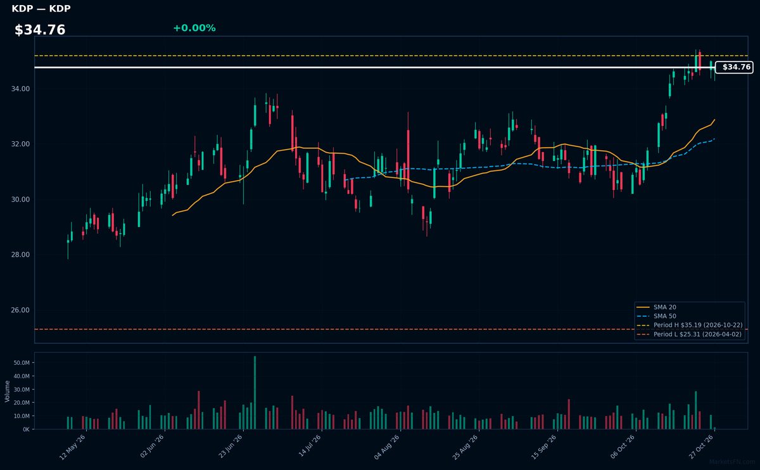The width and height of the screenshot is (760, 470).
Task: Click the 32.00 price axis label
Action: (x=20, y=144)
